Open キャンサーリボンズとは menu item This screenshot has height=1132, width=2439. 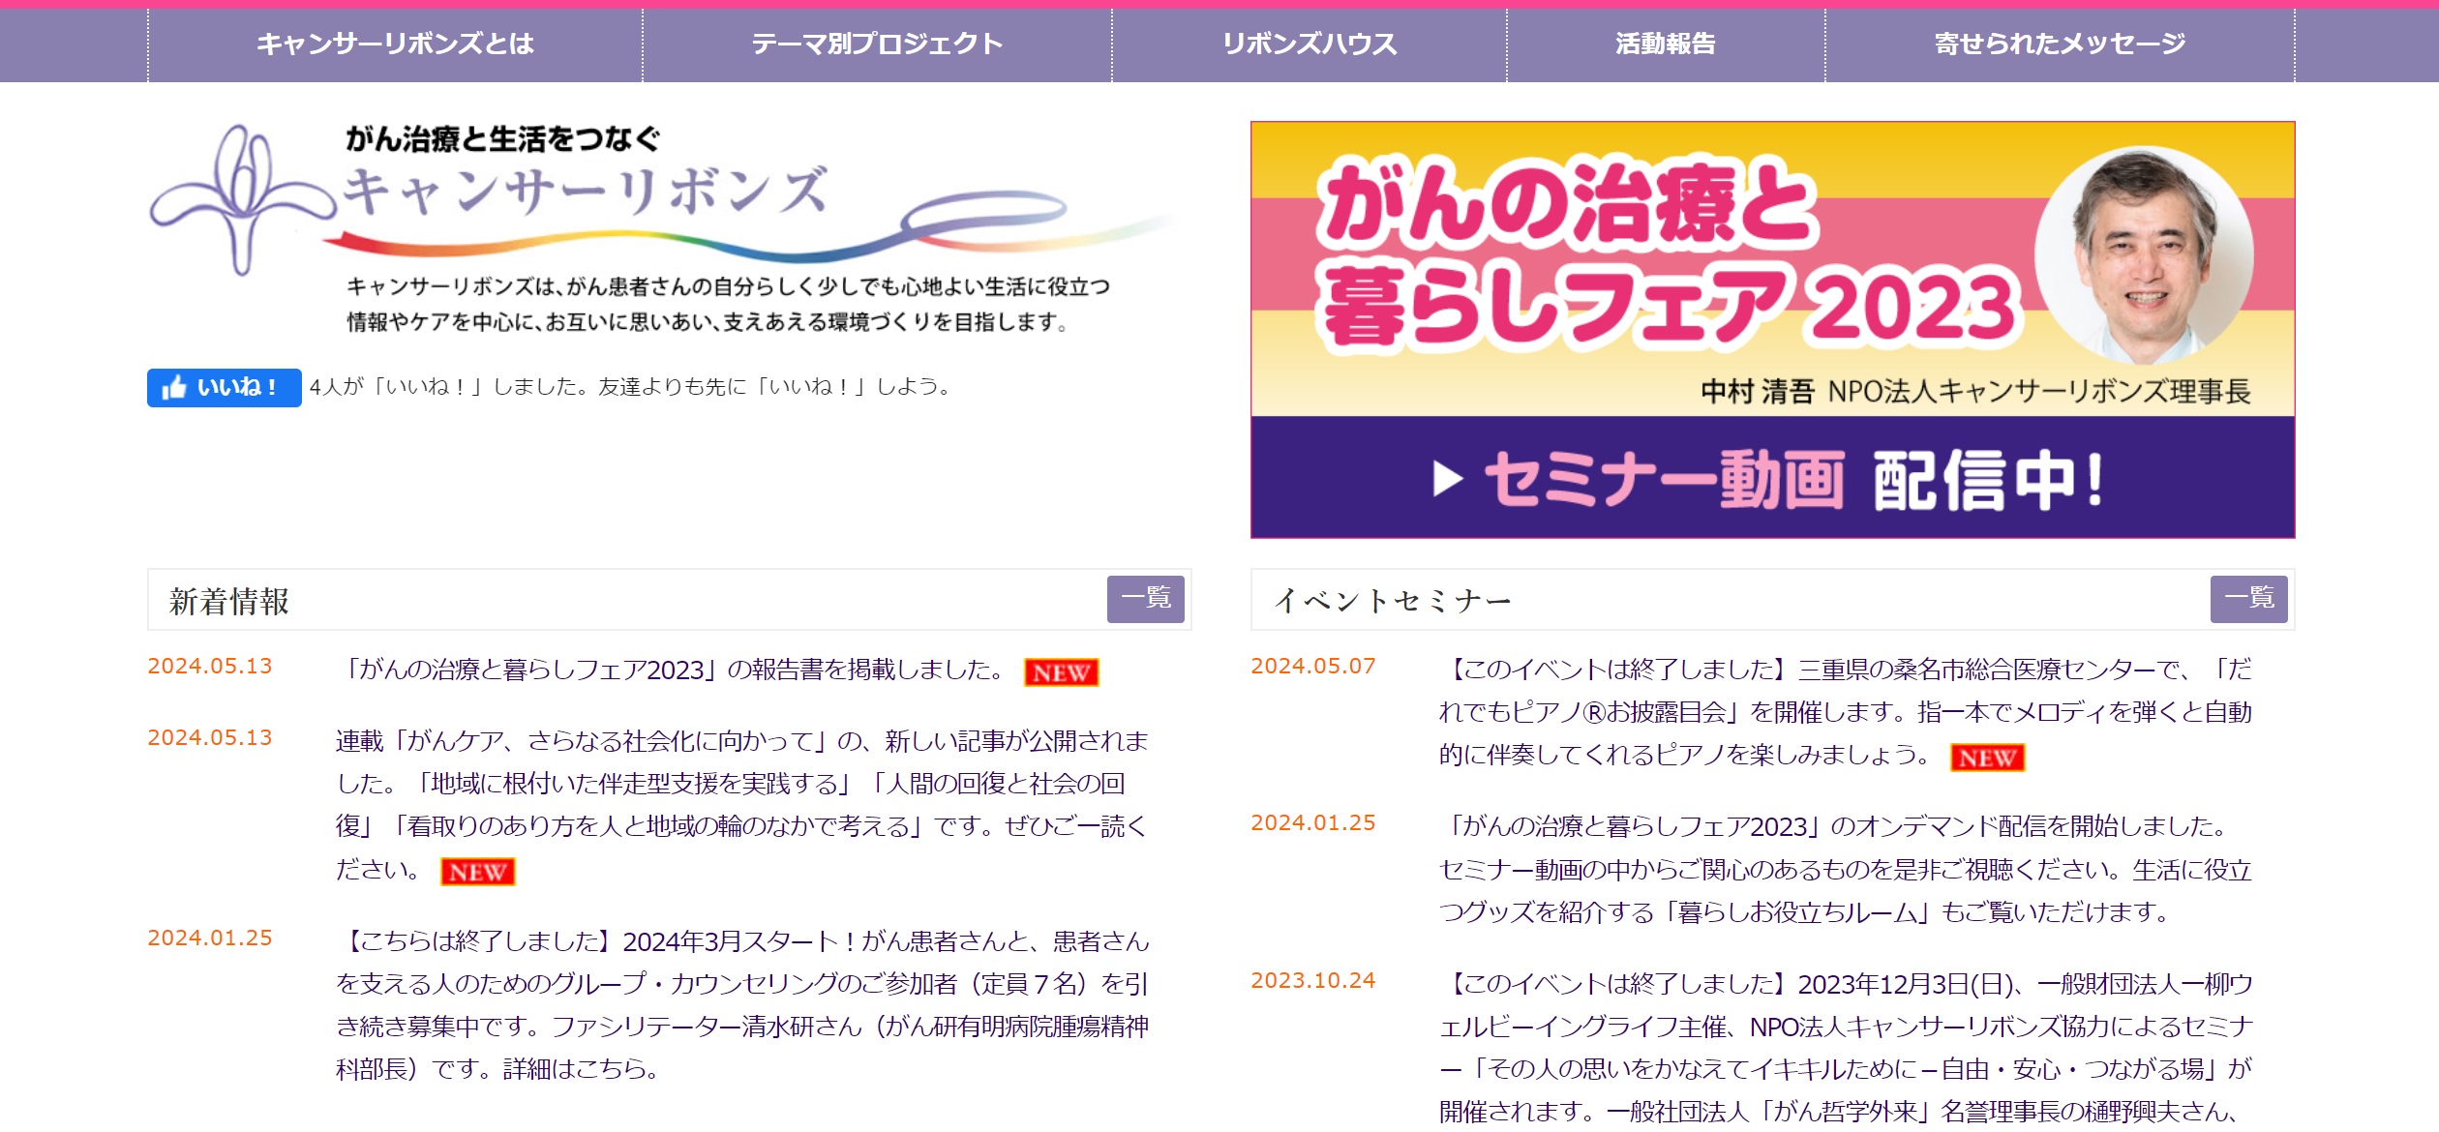point(395,45)
